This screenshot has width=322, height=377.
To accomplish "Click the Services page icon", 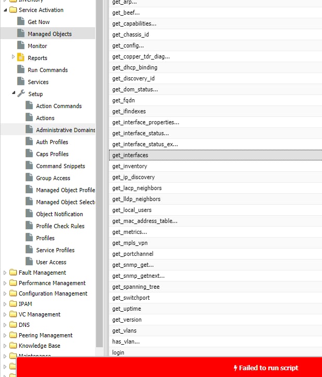I will click(21, 81).
